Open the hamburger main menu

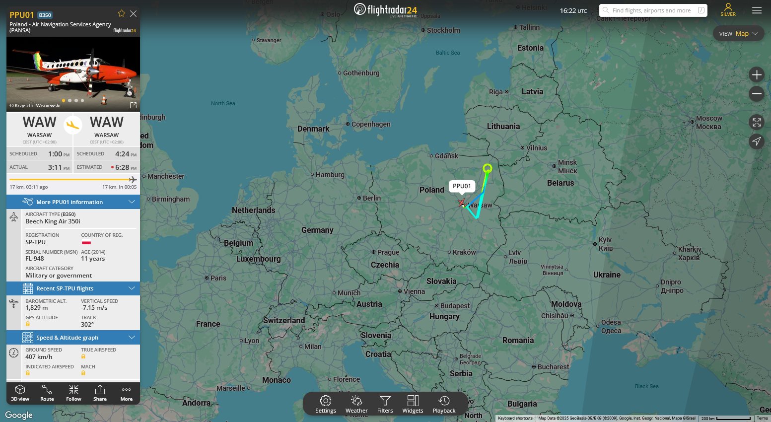pyautogui.click(x=757, y=10)
